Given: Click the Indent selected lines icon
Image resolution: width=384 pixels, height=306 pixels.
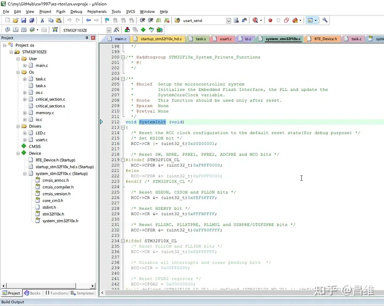Looking at the screenshot, I should point(142,20).
